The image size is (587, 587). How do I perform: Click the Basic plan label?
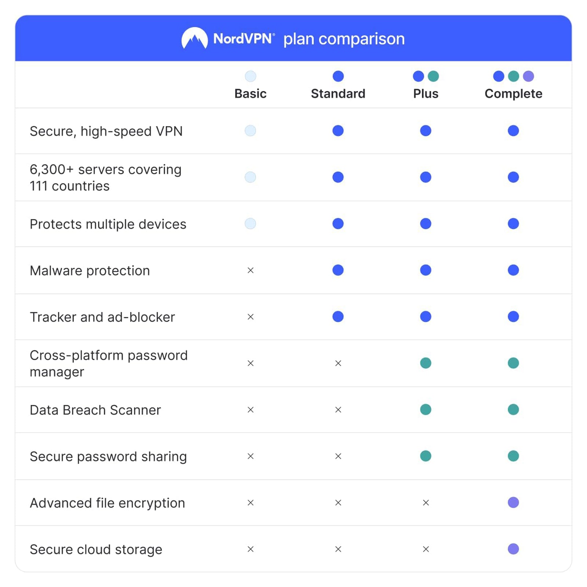tap(251, 94)
